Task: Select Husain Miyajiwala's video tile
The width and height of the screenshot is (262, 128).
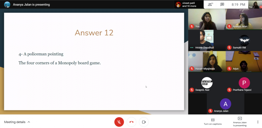Action: [207, 61]
